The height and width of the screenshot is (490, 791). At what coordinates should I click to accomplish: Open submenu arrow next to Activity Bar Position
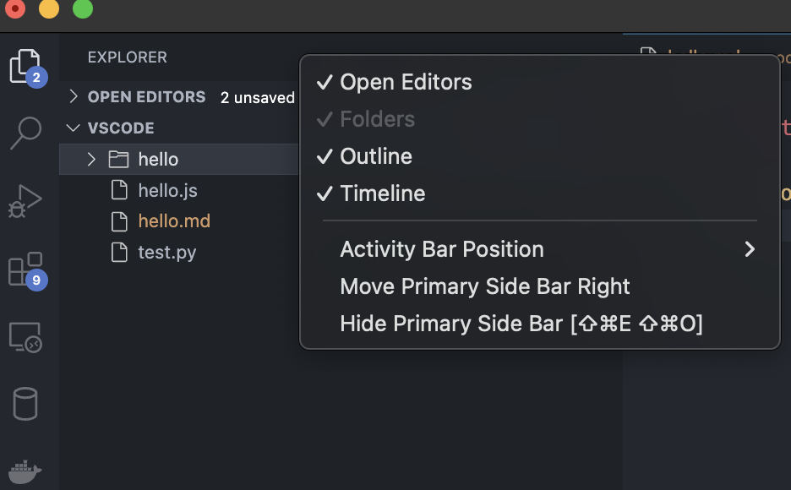pos(750,249)
